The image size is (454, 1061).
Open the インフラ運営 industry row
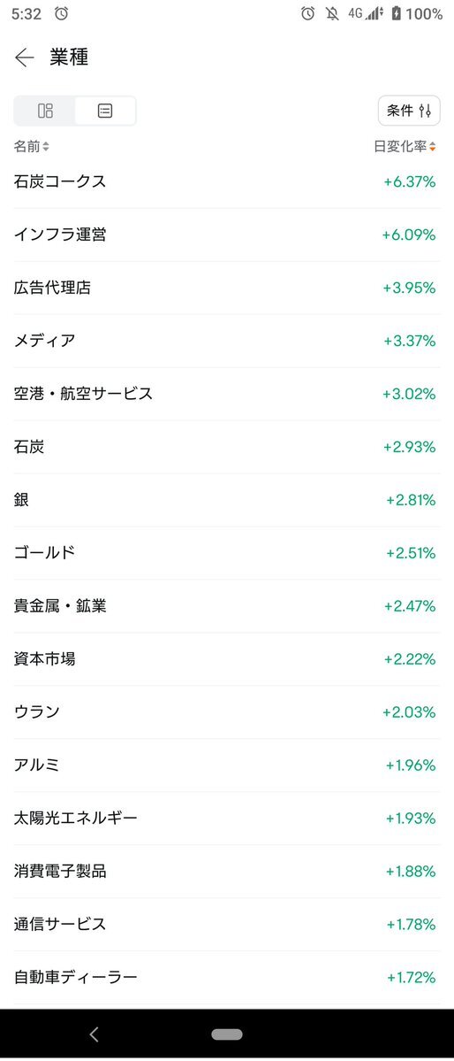pyautogui.click(x=227, y=234)
